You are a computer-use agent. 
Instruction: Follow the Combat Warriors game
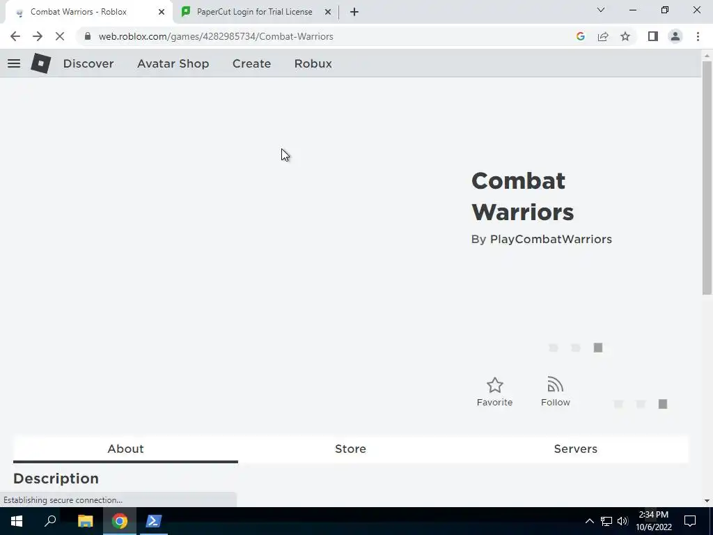[x=555, y=392]
